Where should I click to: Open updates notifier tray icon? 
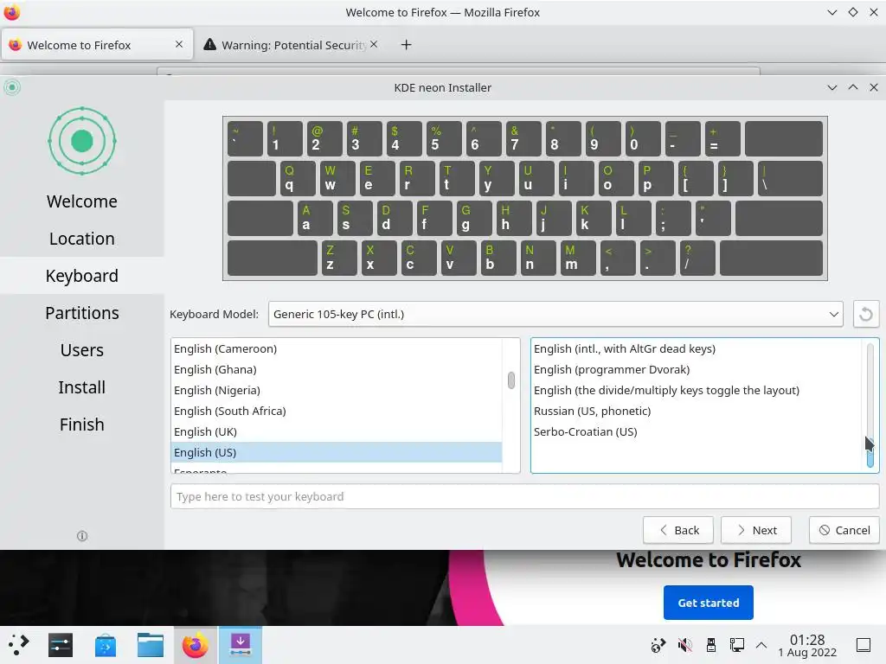click(x=658, y=645)
